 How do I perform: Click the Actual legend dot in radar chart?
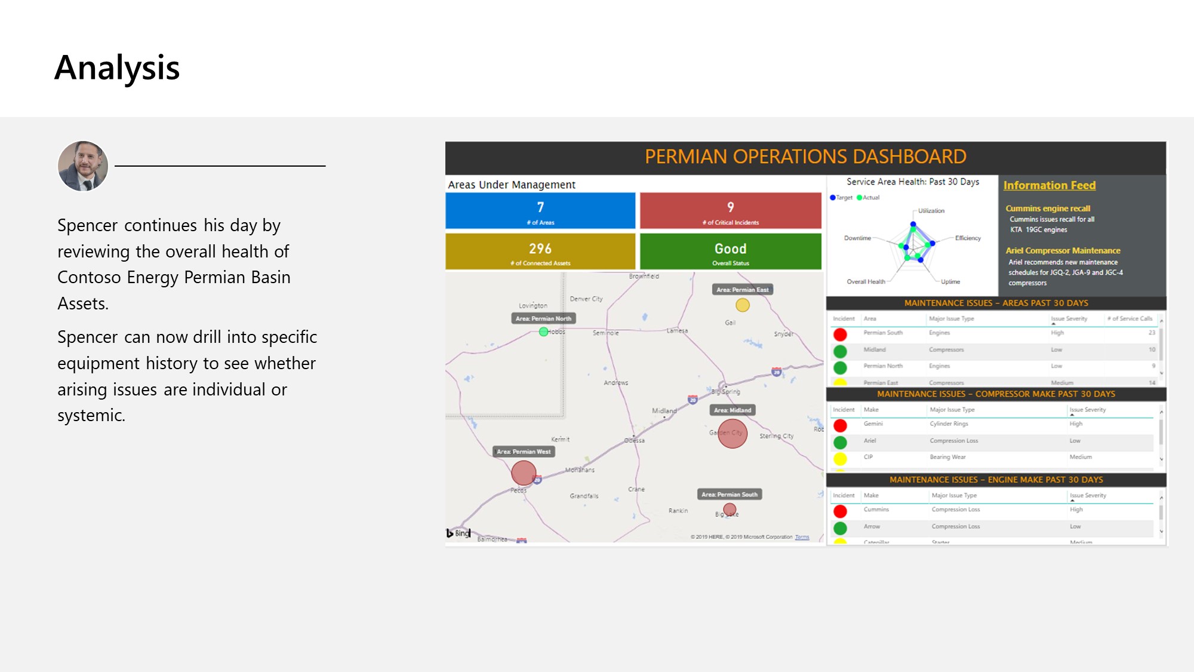[859, 198]
